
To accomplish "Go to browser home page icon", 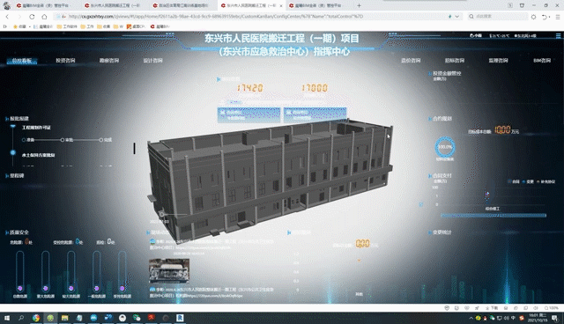I will point(44,17).
